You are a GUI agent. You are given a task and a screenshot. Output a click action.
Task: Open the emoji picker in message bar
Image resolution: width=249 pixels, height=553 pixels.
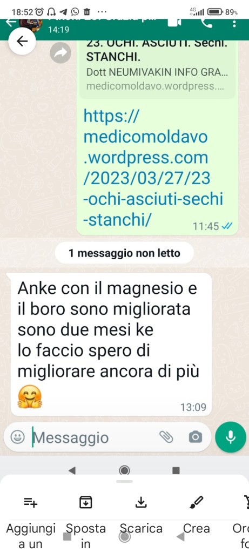tap(17, 437)
